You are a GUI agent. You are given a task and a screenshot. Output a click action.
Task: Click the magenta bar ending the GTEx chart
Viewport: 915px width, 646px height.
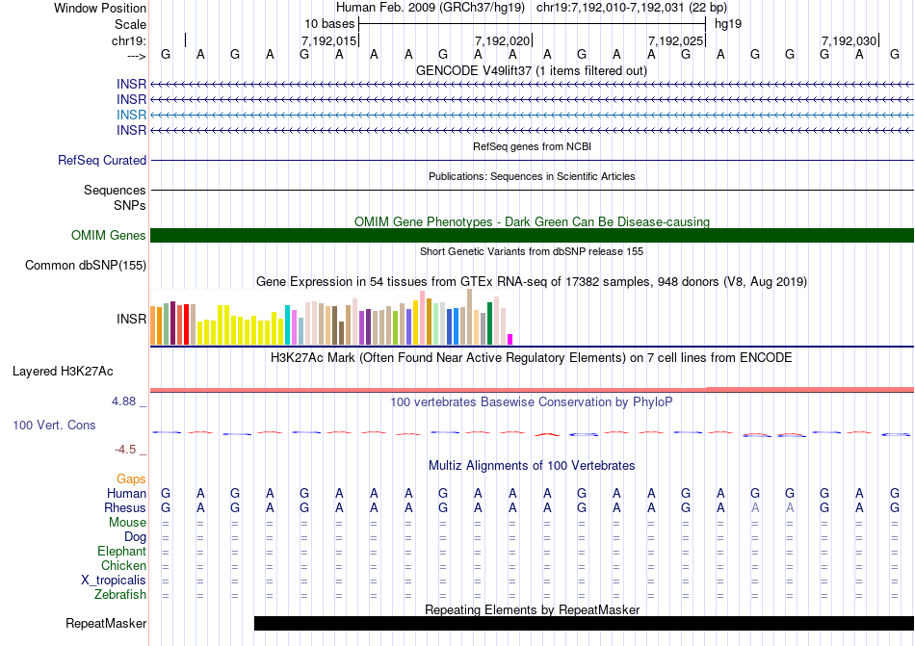tap(510, 338)
